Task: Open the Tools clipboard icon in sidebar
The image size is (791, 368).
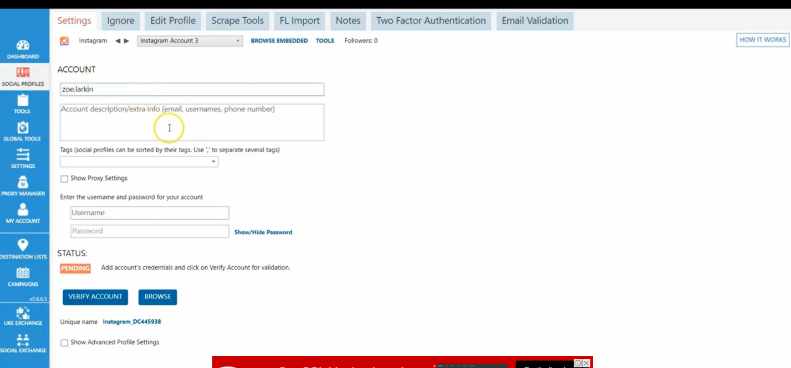Action: pos(23,104)
